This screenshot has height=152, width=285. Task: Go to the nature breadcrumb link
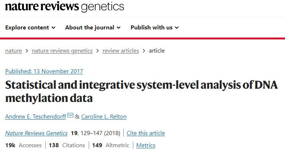(14, 51)
